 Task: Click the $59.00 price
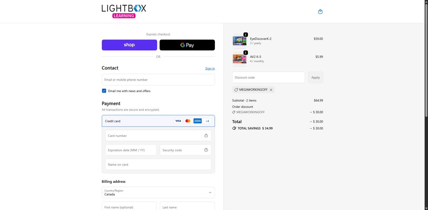point(318,39)
